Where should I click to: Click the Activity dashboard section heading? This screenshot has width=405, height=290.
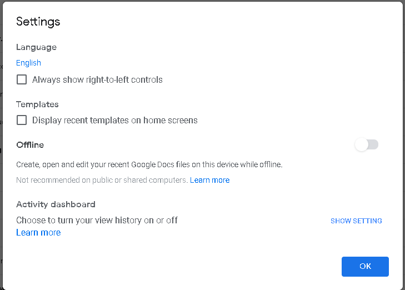tap(56, 204)
